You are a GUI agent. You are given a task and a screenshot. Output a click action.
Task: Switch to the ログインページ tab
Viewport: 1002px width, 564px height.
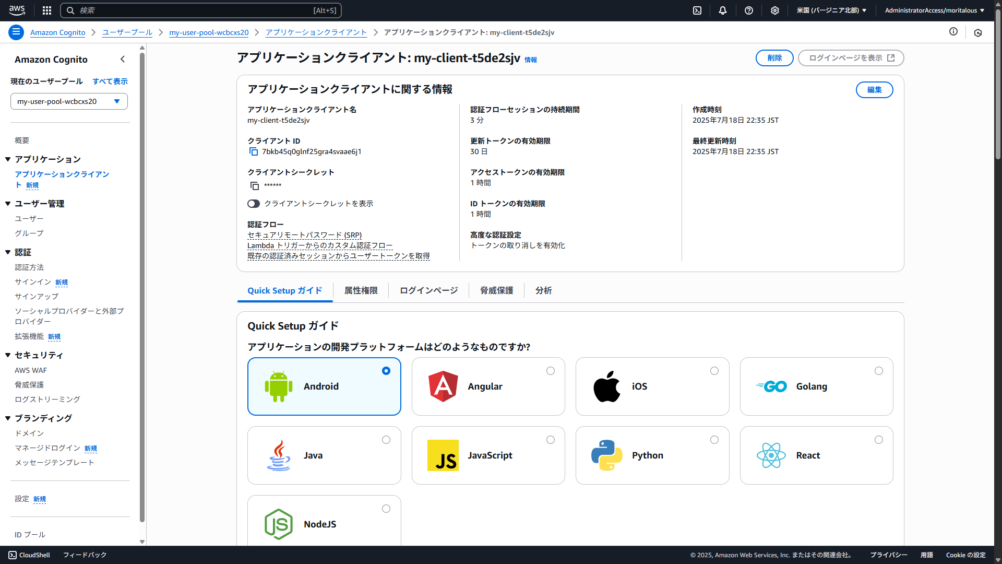(x=428, y=290)
